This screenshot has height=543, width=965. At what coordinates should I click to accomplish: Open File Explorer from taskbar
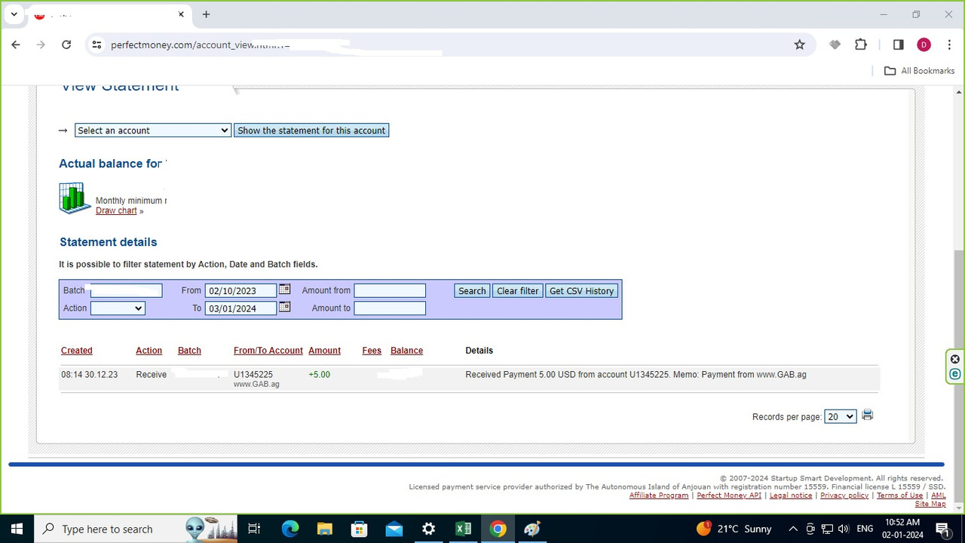click(x=324, y=529)
